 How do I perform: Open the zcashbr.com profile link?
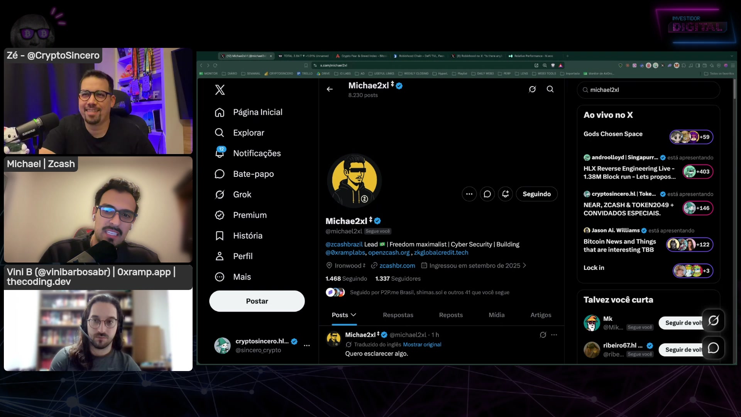[x=397, y=266]
